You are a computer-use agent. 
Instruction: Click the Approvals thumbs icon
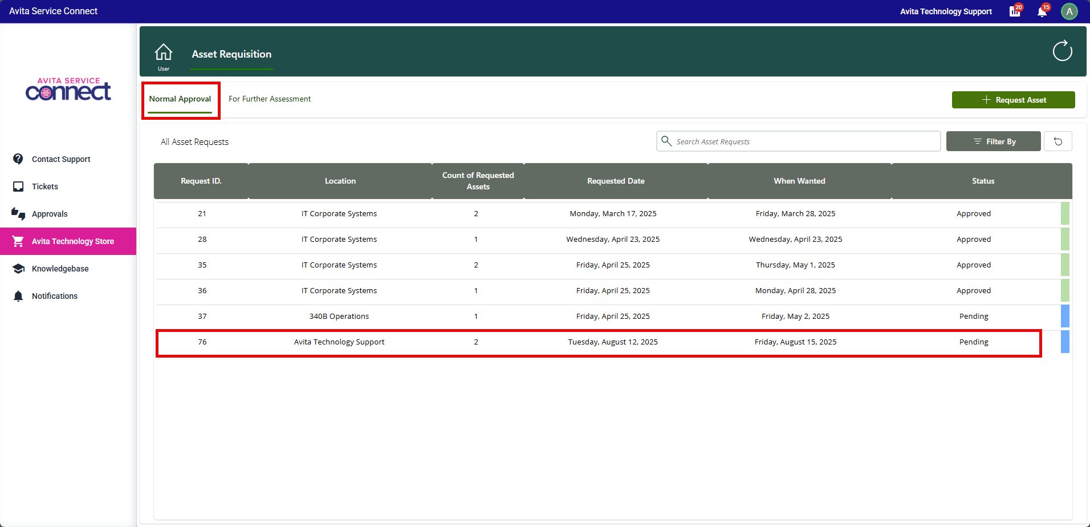18,214
